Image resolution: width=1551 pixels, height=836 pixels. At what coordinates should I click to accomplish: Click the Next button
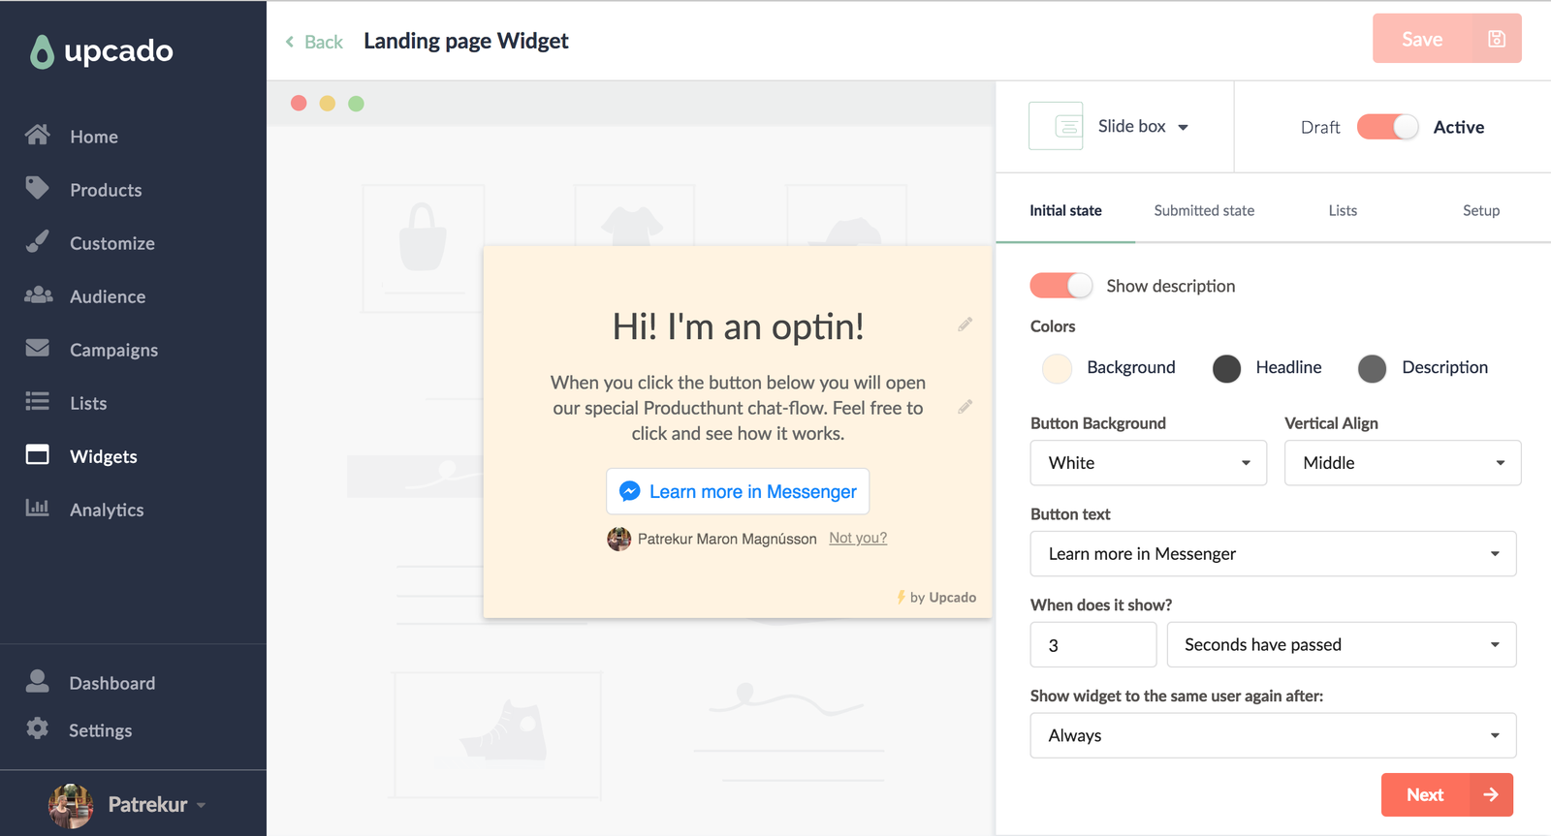click(x=1446, y=794)
